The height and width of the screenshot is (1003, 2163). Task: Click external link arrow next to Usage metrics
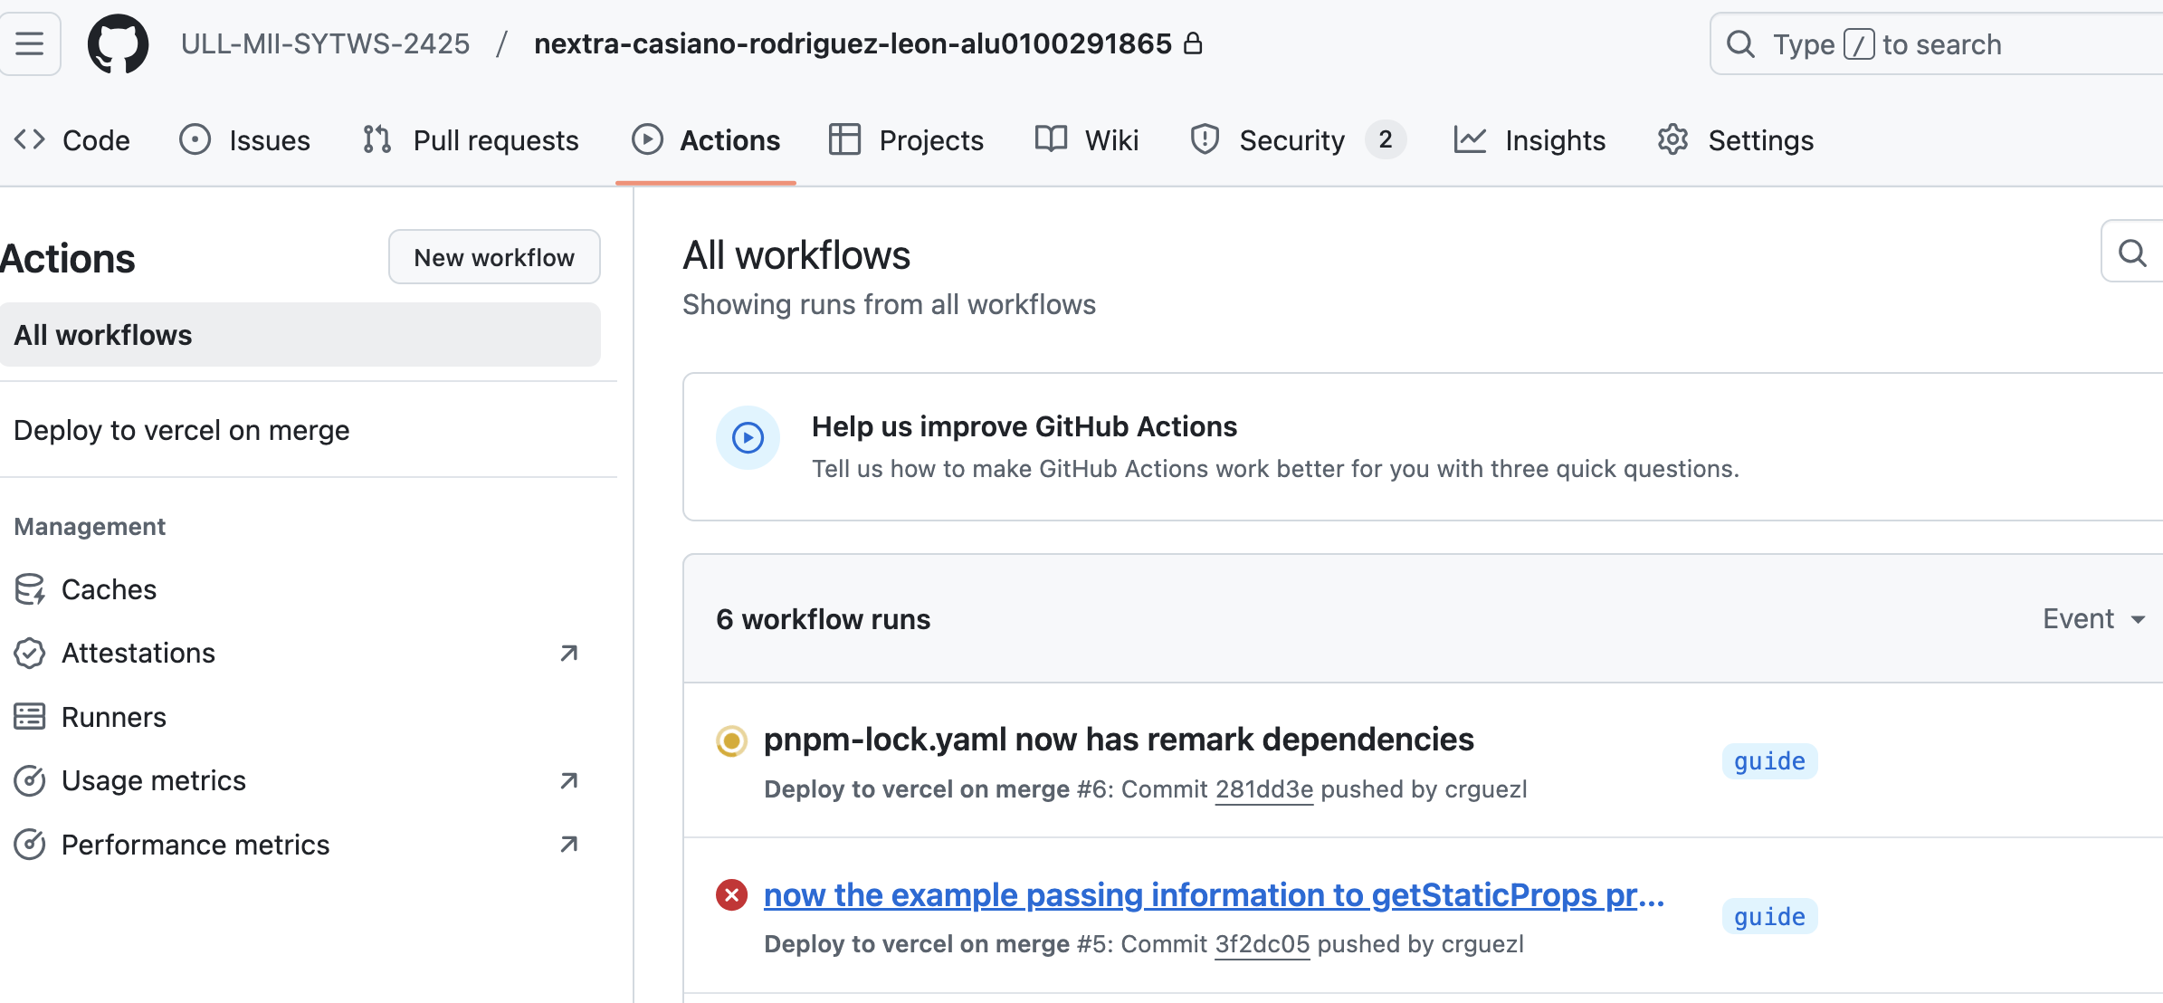(x=568, y=780)
